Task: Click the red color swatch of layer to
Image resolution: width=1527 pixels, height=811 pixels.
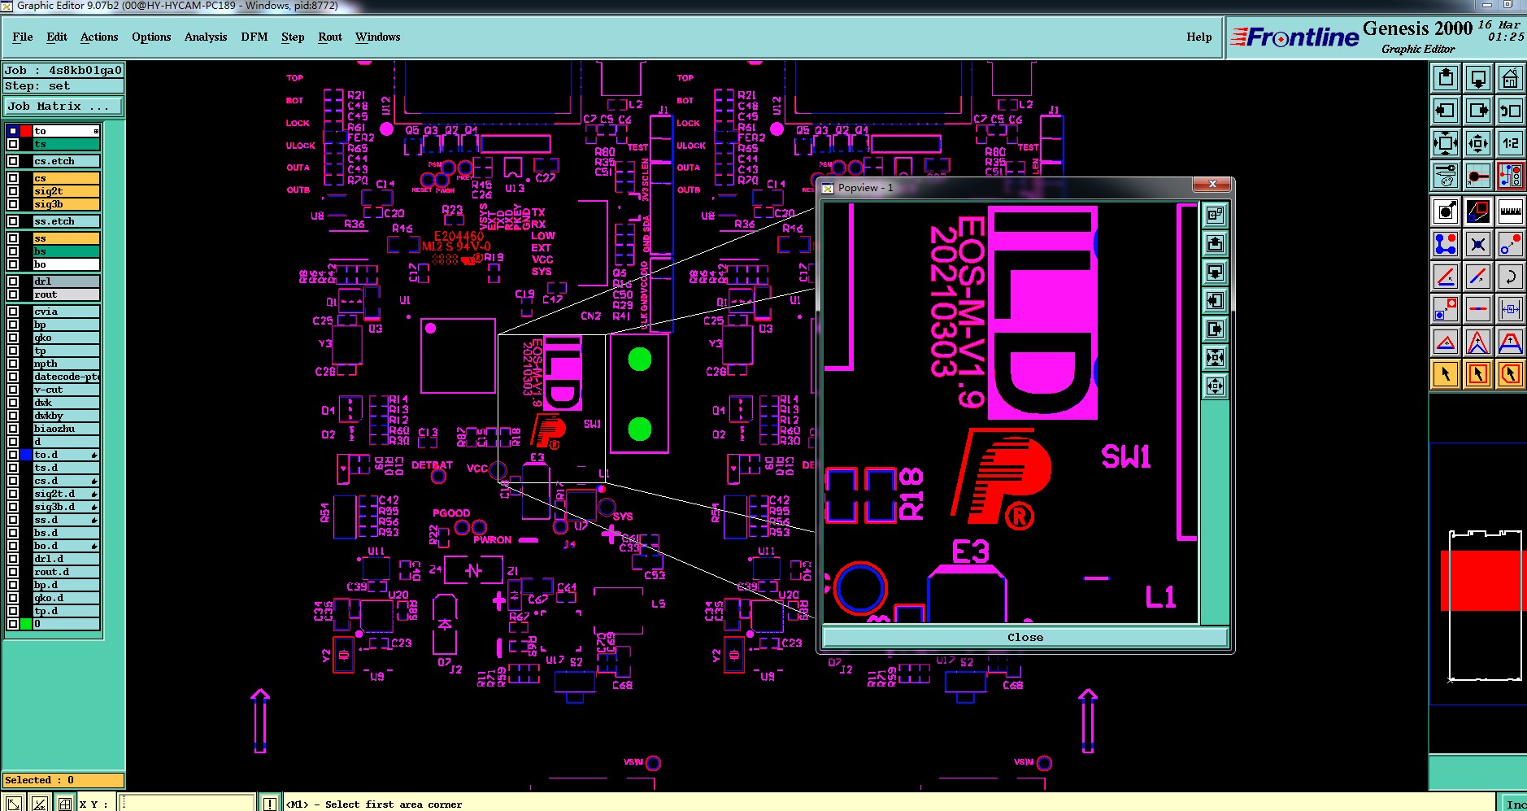Action: [27, 131]
